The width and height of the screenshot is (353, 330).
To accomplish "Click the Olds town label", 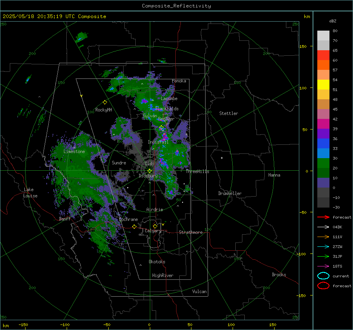I will (x=149, y=164).
